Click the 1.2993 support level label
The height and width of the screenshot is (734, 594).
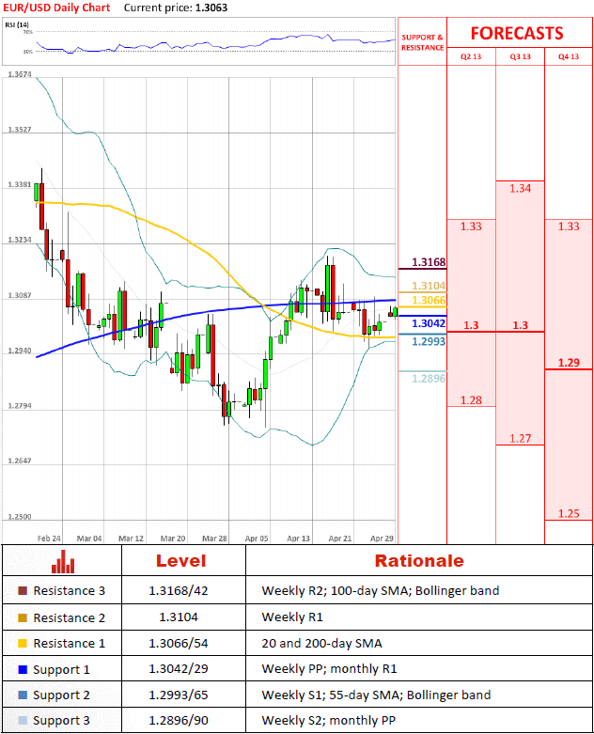pyautogui.click(x=429, y=341)
